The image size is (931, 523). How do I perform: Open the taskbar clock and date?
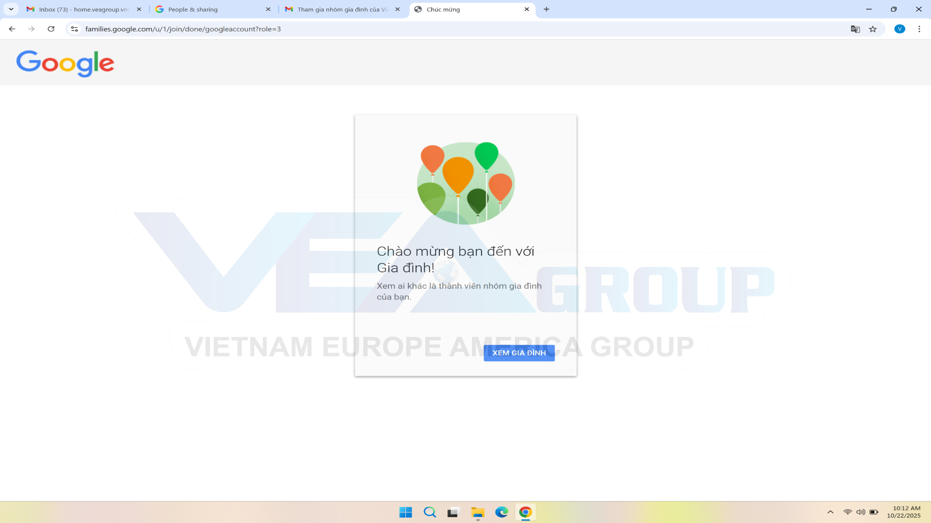(904, 512)
